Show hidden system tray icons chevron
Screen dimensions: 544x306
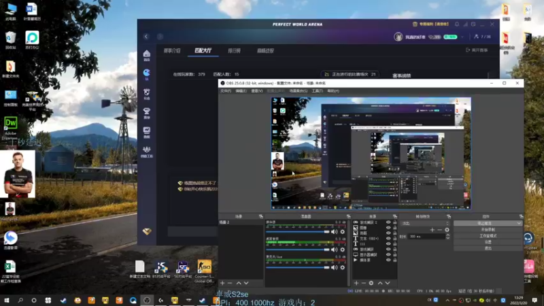[447, 300]
